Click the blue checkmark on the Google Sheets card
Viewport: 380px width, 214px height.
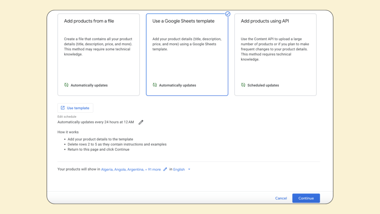(x=227, y=14)
